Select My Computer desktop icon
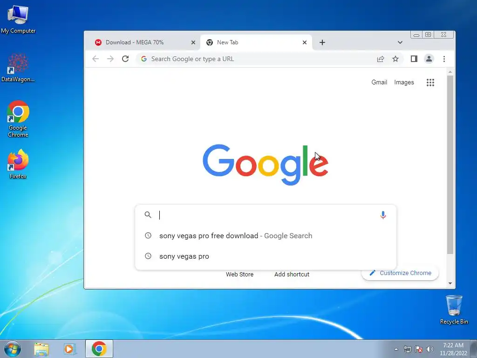The height and width of the screenshot is (358, 477). 18,20
